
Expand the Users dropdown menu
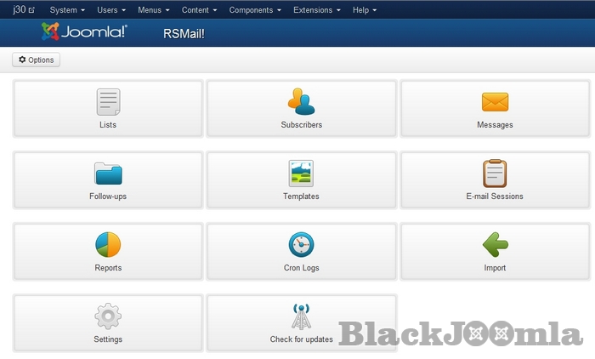click(111, 10)
